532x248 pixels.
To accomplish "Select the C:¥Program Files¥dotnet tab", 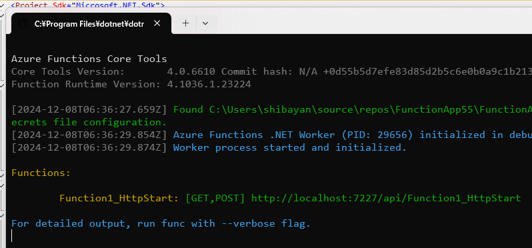I will [91, 23].
